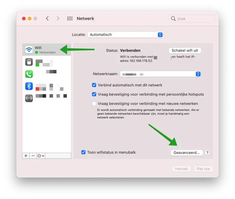Click the magnifying glass search icon
This screenshot has height=199, width=235.
[173, 18]
